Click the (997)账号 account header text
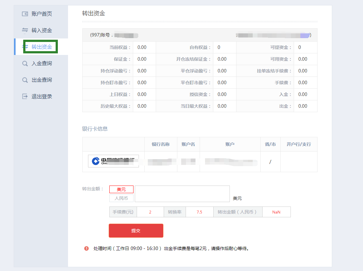This screenshot has height=271, width=363. click(101, 35)
